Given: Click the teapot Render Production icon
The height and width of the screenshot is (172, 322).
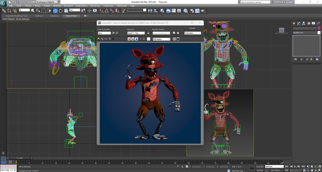Looking at the screenshot, I should point(203,10).
